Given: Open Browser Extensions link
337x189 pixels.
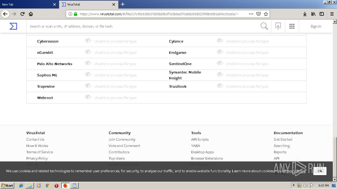Looking at the screenshot, I should click(207, 158).
